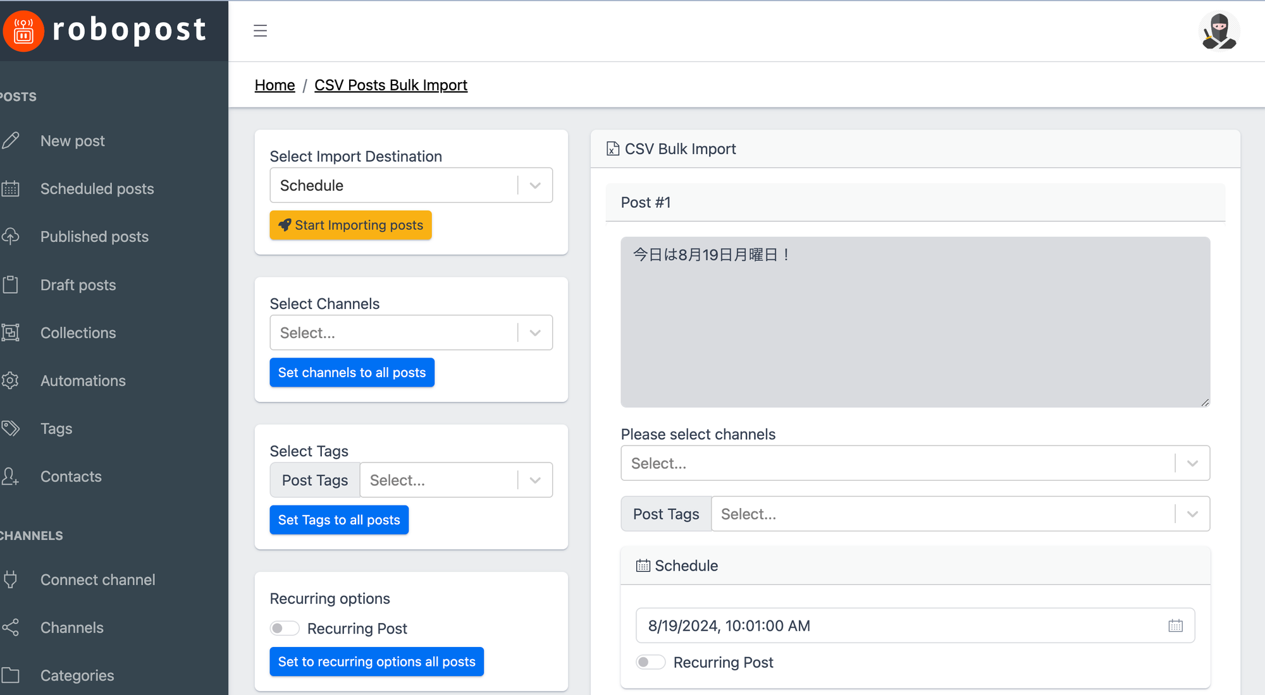The image size is (1265, 695).
Task: Open the ninja user avatar menu
Action: tap(1219, 30)
